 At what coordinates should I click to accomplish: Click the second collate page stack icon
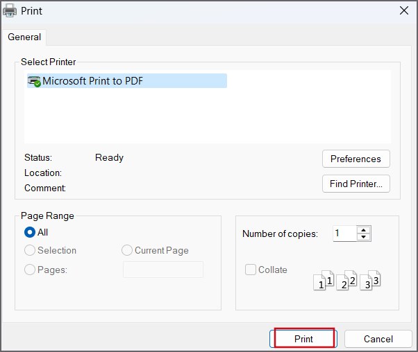click(x=346, y=281)
